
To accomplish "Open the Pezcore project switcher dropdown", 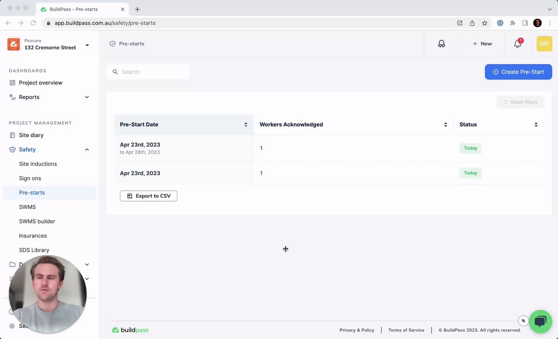I will click(87, 45).
